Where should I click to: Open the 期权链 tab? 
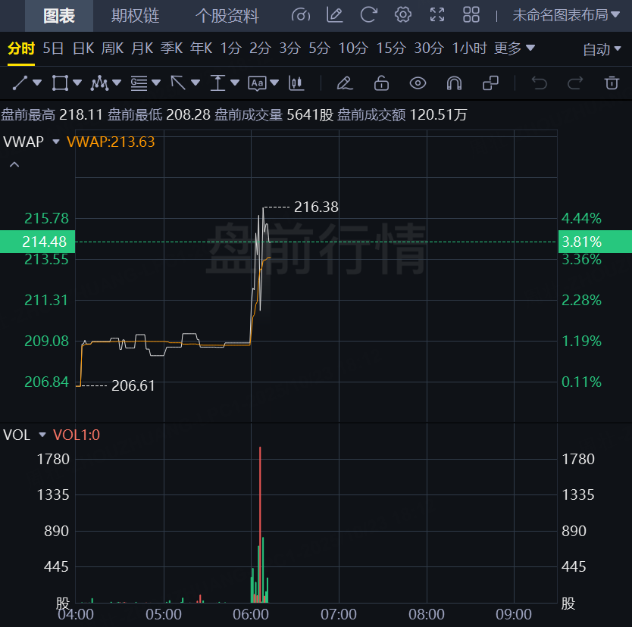[x=136, y=16]
